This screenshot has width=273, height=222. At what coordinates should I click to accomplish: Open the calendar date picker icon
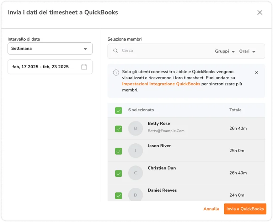pyautogui.click(x=84, y=67)
